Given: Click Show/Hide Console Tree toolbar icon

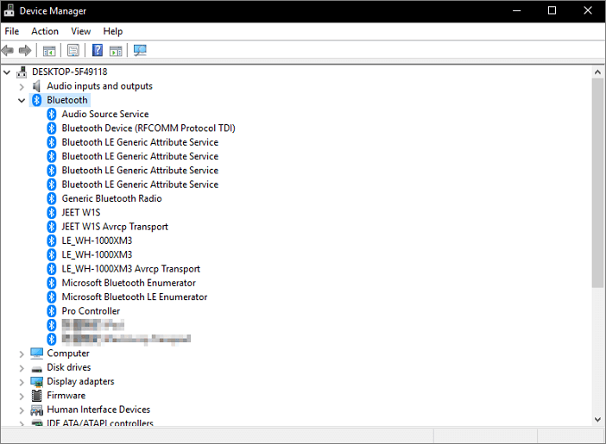Looking at the screenshot, I should [49, 50].
